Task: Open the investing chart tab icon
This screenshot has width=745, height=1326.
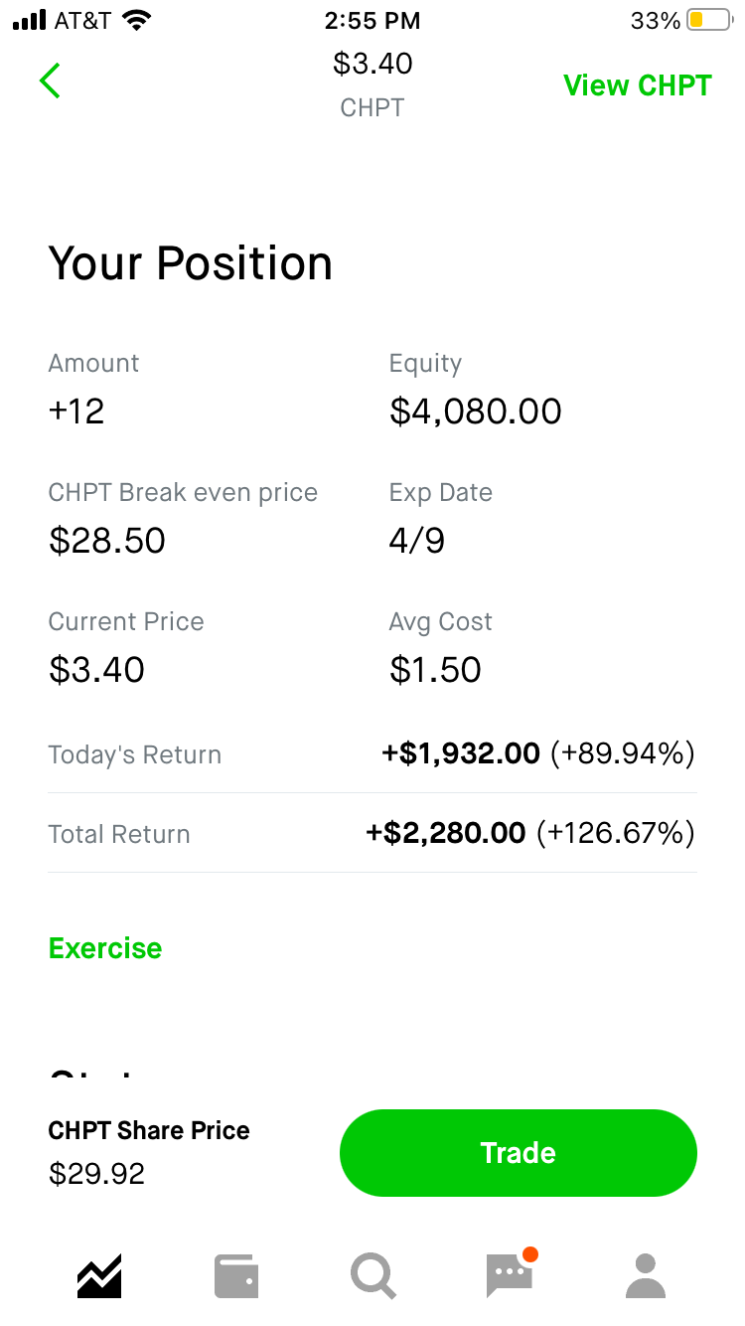Action: click(x=99, y=1275)
